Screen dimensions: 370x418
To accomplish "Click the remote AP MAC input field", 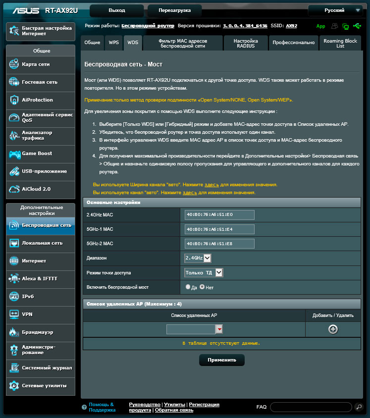I will coord(191,329).
